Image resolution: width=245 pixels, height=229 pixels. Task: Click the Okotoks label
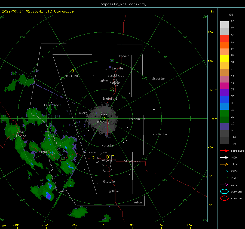click(x=109, y=182)
